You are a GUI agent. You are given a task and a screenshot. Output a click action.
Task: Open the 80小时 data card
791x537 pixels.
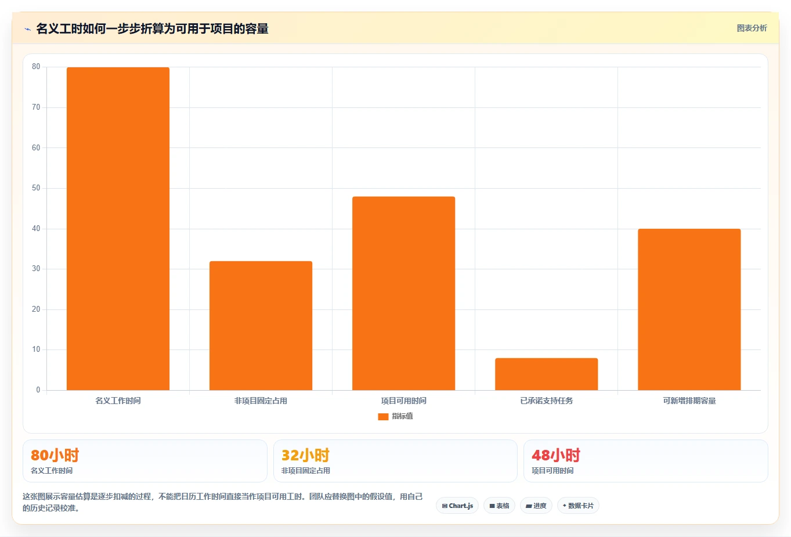coord(145,461)
